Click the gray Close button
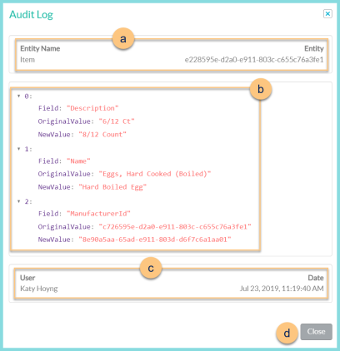Screen dimensions: 340x351 point(316,332)
